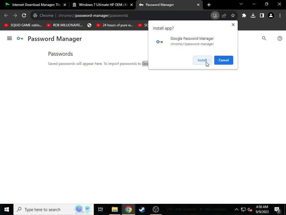
Task: Click the Chrome site info chip
Action: click(43, 16)
